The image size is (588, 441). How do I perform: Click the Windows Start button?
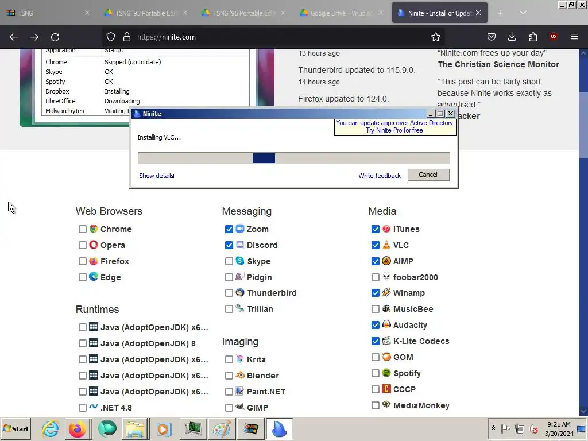16,428
